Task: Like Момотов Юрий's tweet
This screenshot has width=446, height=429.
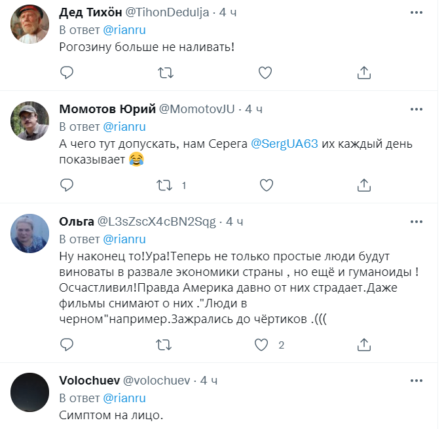Action: point(265,186)
